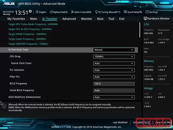This screenshot has width=173, height=130.
Task: Click the gear icon next to the clock
Action: point(30,11)
